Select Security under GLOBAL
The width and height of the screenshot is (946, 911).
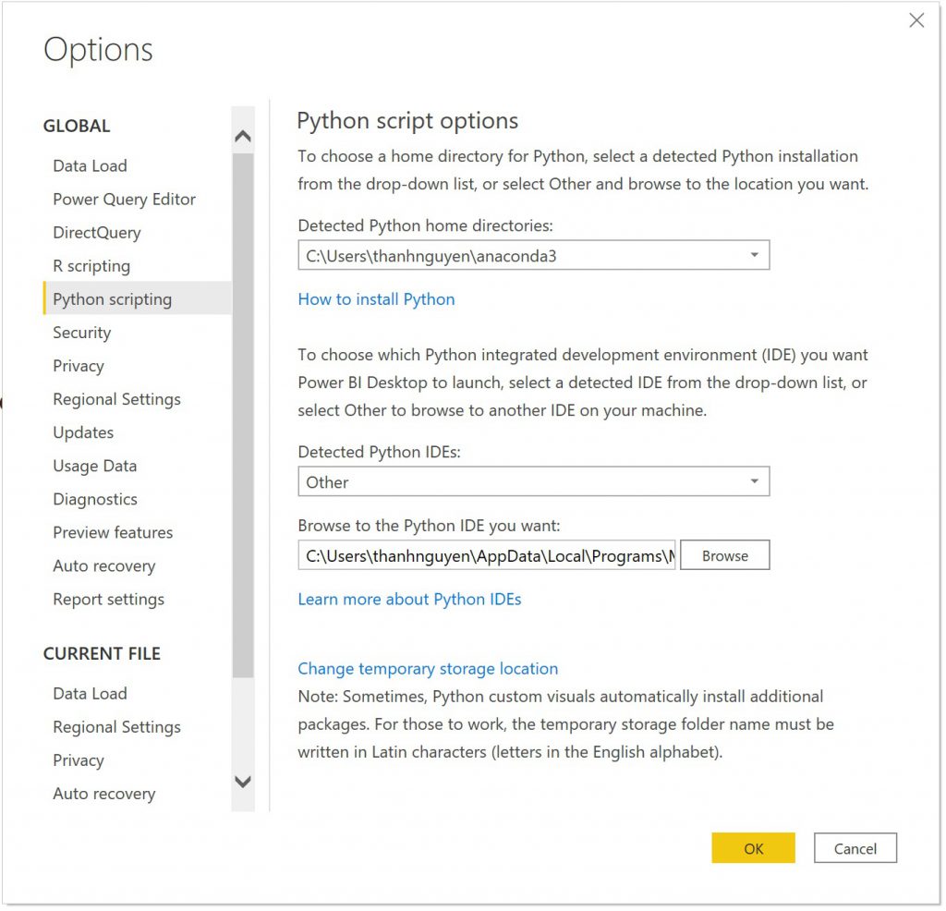(81, 332)
